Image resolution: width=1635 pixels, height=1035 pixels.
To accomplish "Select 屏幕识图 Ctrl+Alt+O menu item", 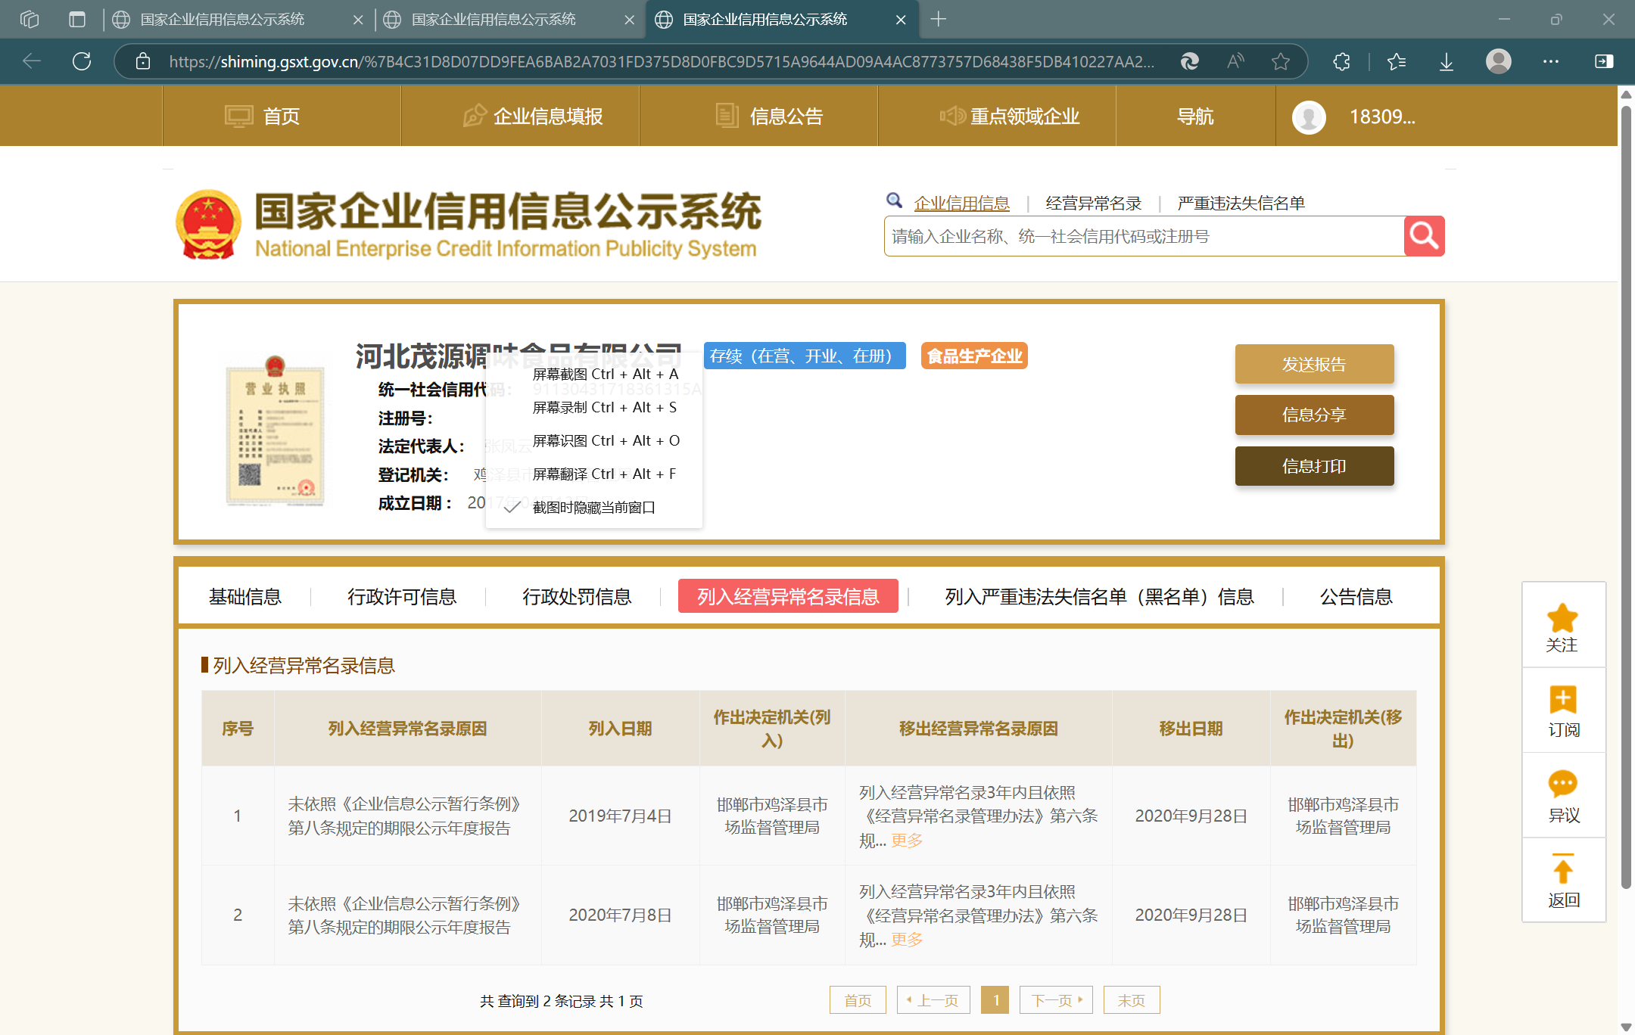I will tap(594, 440).
